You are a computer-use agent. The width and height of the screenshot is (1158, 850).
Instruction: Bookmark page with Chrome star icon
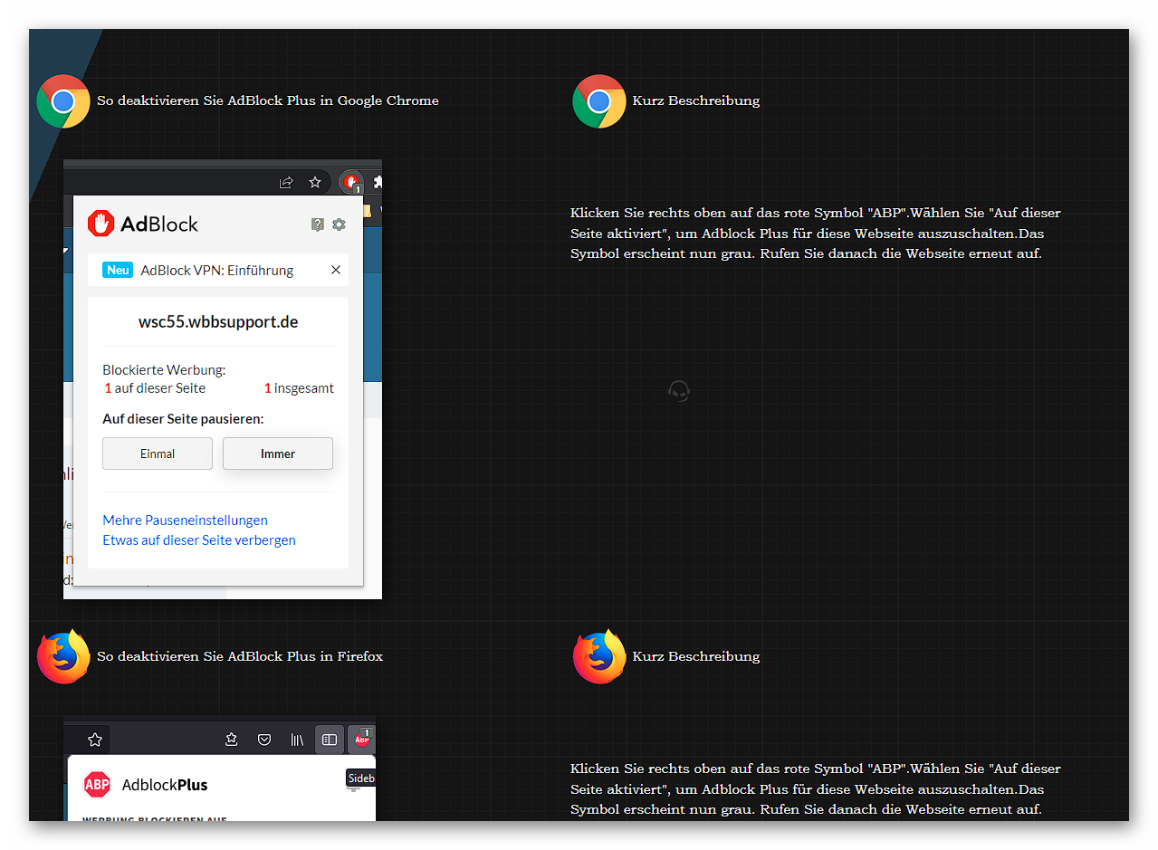click(315, 182)
